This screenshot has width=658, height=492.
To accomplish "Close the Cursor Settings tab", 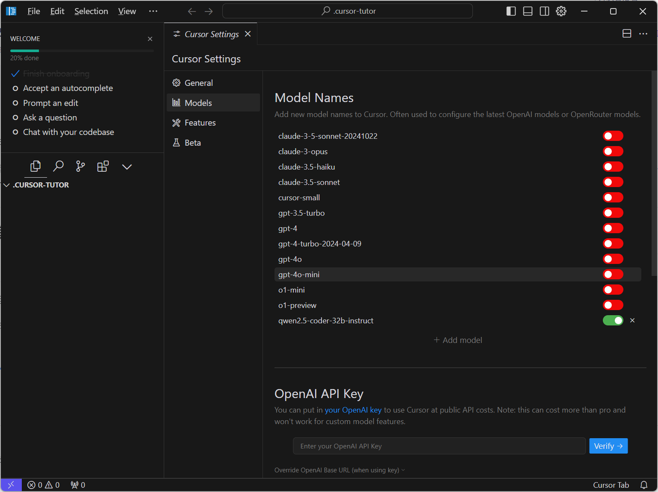I will [x=248, y=34].
